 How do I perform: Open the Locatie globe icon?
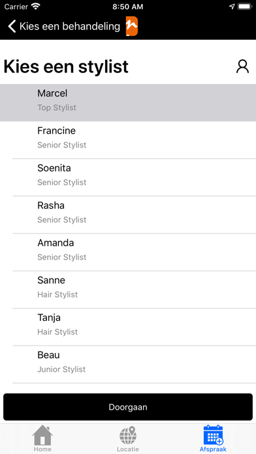point(128,435)
